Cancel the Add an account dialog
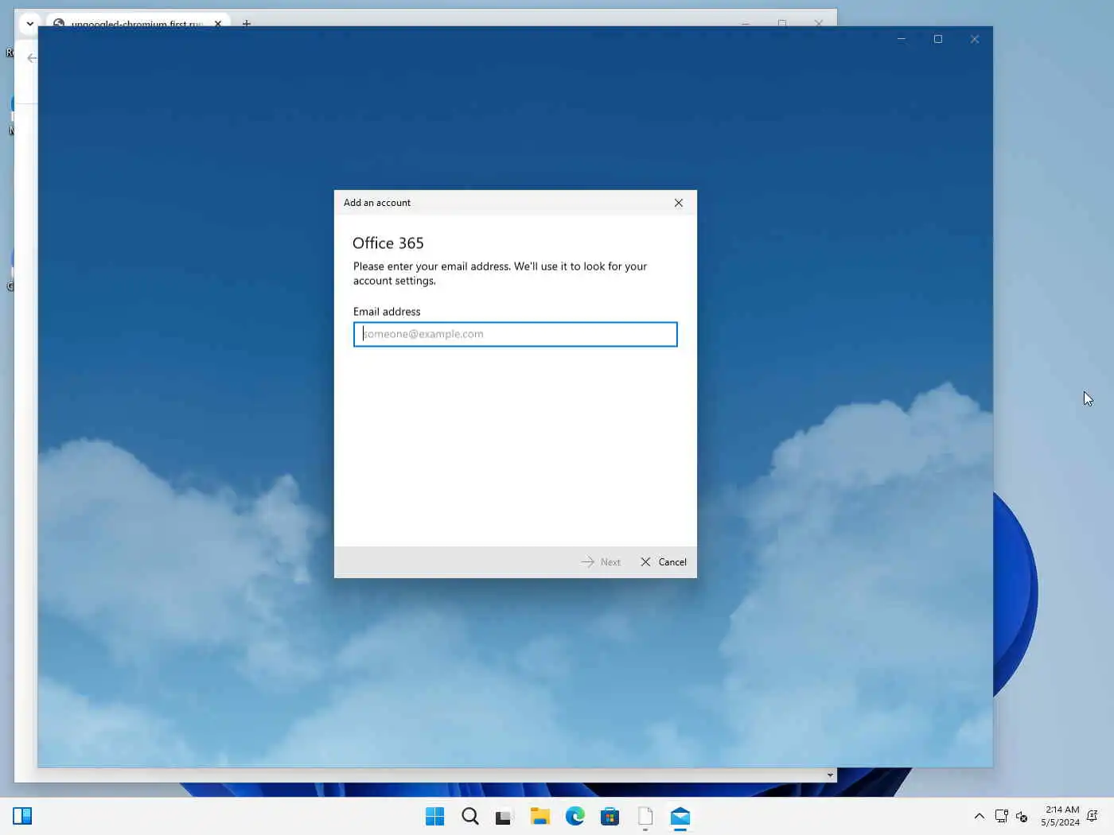This screenshot has width=1114, height=835. pyautogui.click(x=664, y=561)
